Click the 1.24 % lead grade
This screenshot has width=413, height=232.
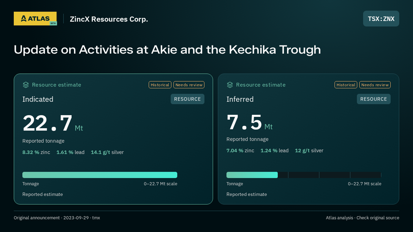(x=275, y=151)
